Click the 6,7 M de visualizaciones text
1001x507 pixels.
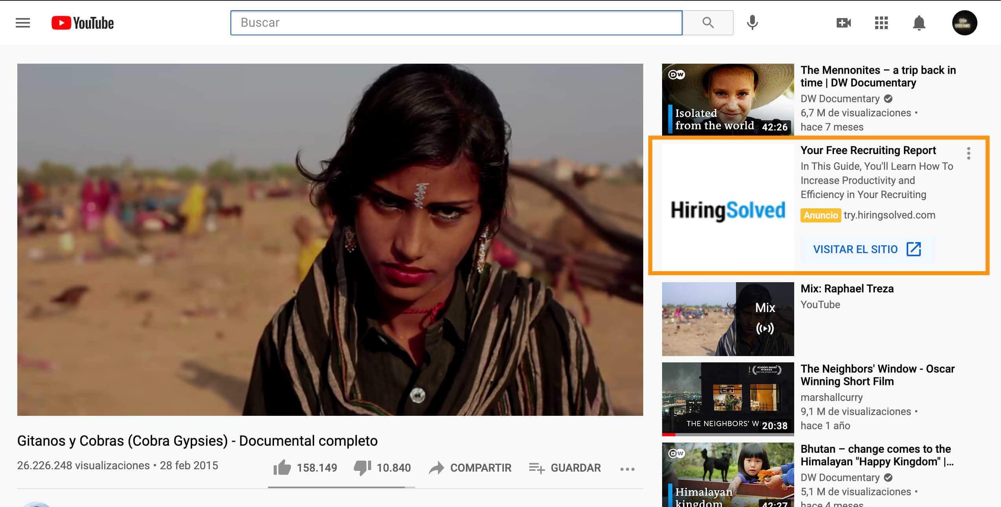(856, 113)
